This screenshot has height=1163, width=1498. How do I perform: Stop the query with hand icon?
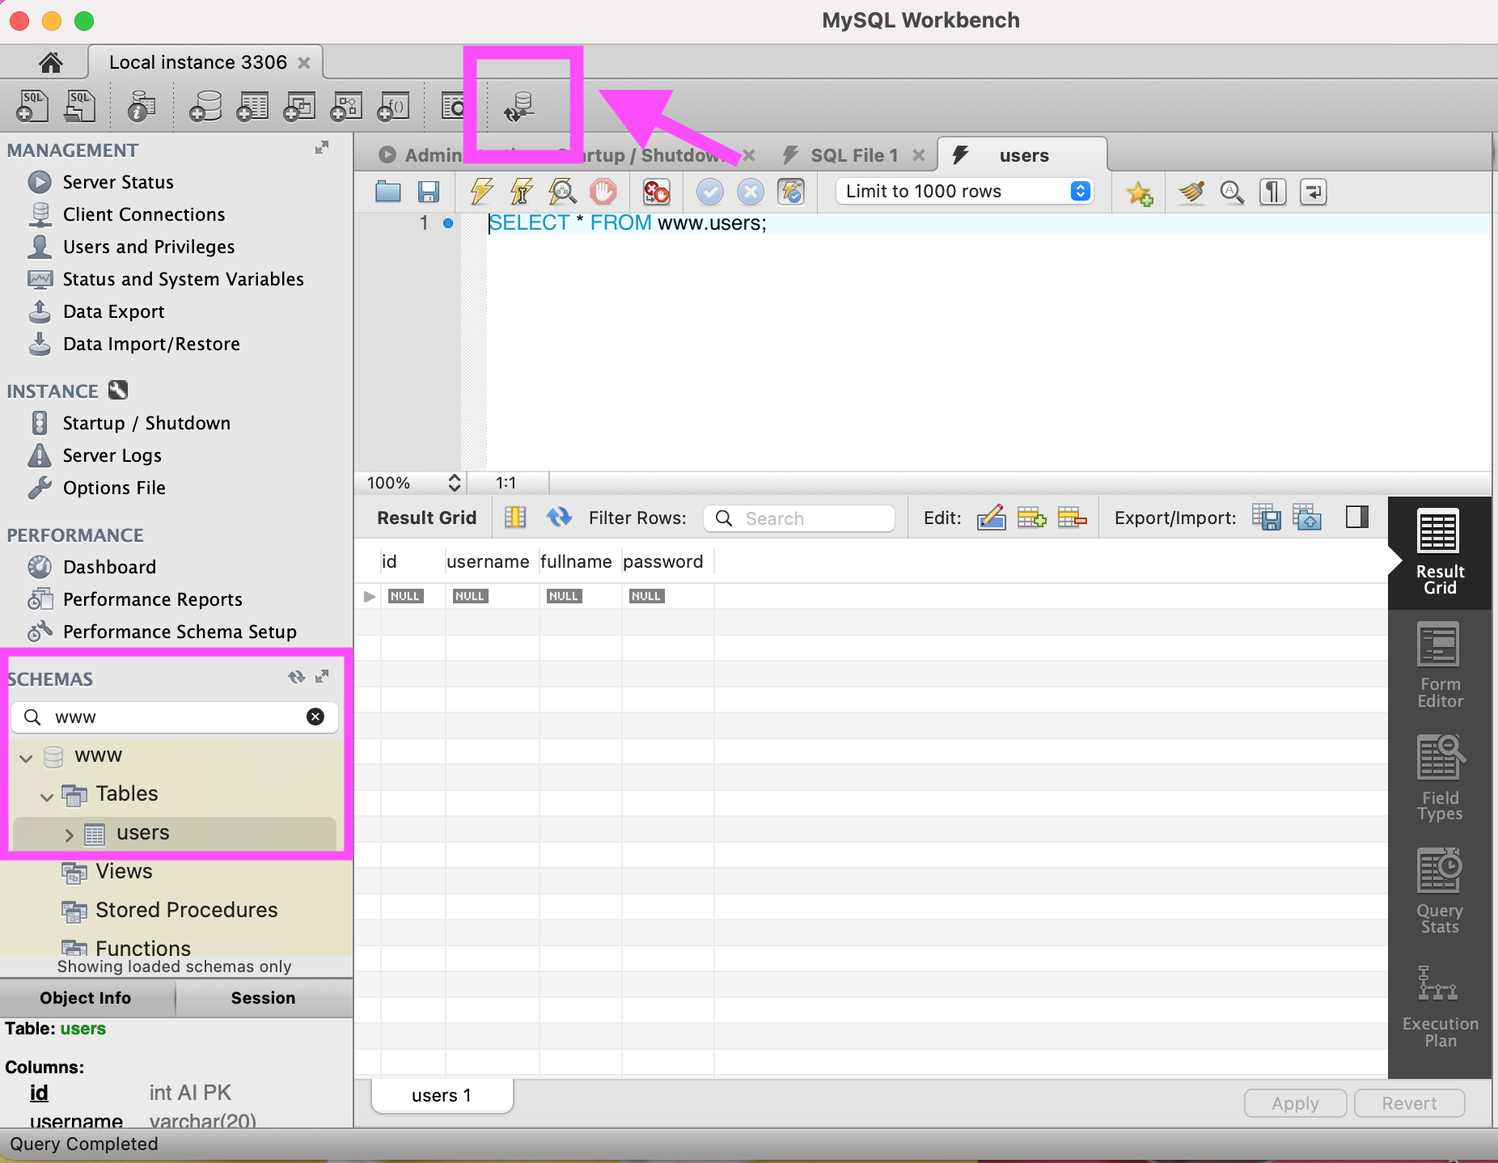603,192
